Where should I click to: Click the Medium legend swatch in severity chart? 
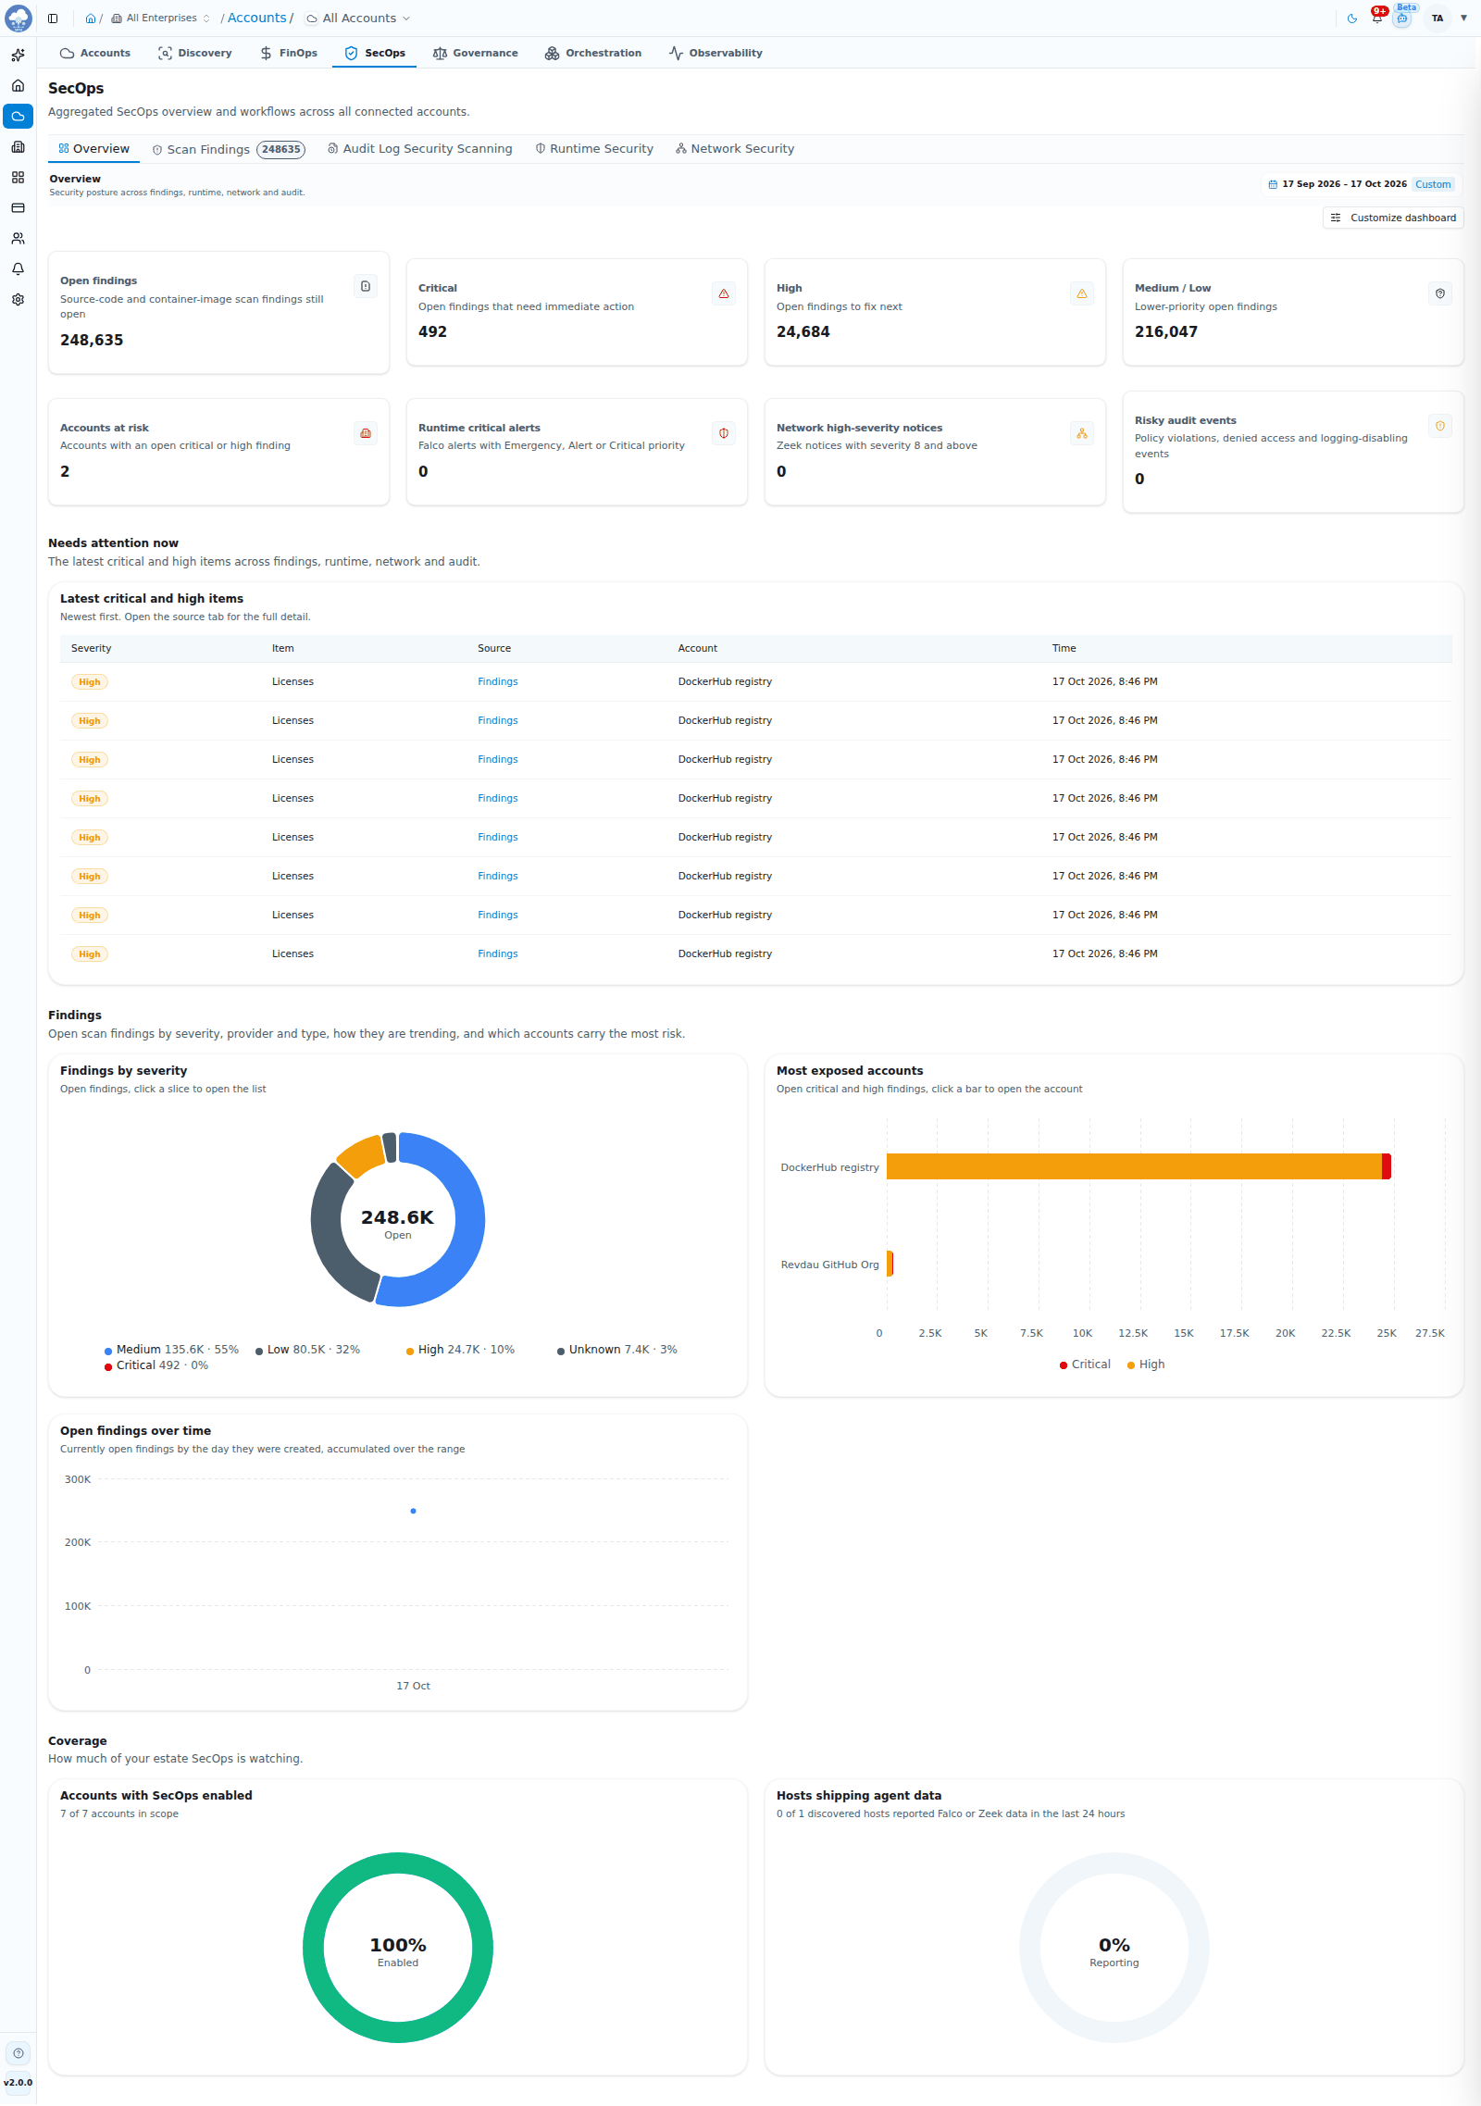(108, 1351)
